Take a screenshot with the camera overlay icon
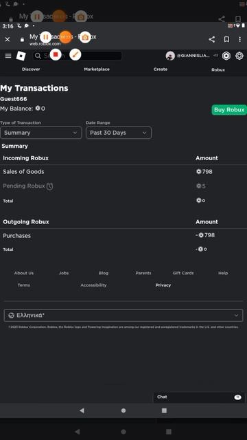Screen dimensions: 247x440 pos(85,37)
